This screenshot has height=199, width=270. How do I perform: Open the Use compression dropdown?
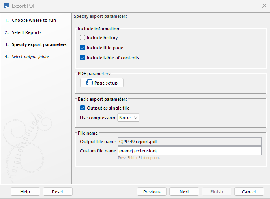pos(128,118)
